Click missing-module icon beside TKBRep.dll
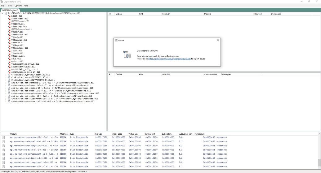 (x=9, y=45)
